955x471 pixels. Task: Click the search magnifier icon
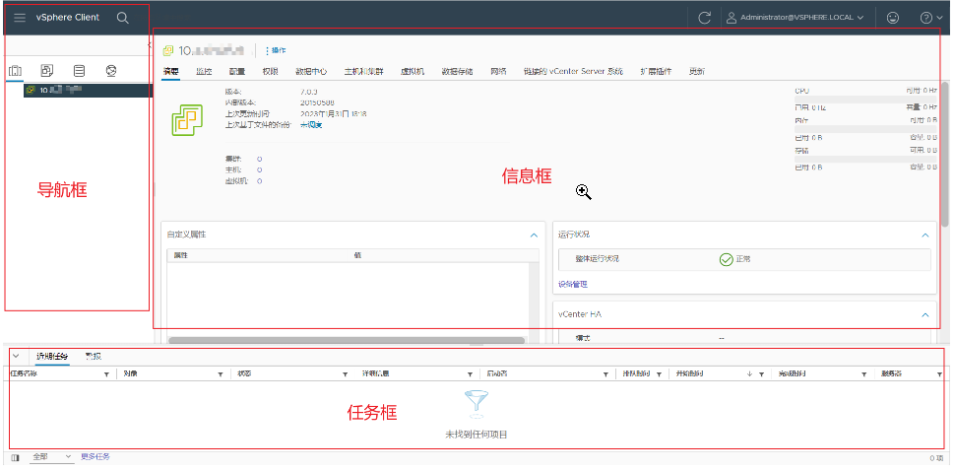[x=122, y=18]
